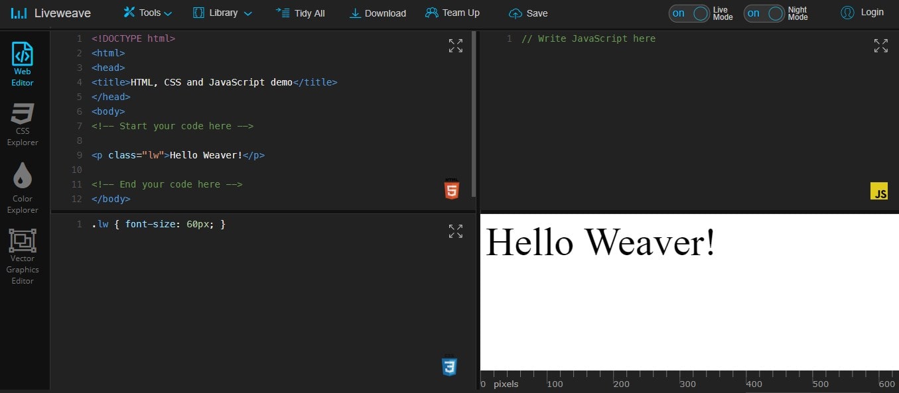Run Tidy All to format code

301,13
